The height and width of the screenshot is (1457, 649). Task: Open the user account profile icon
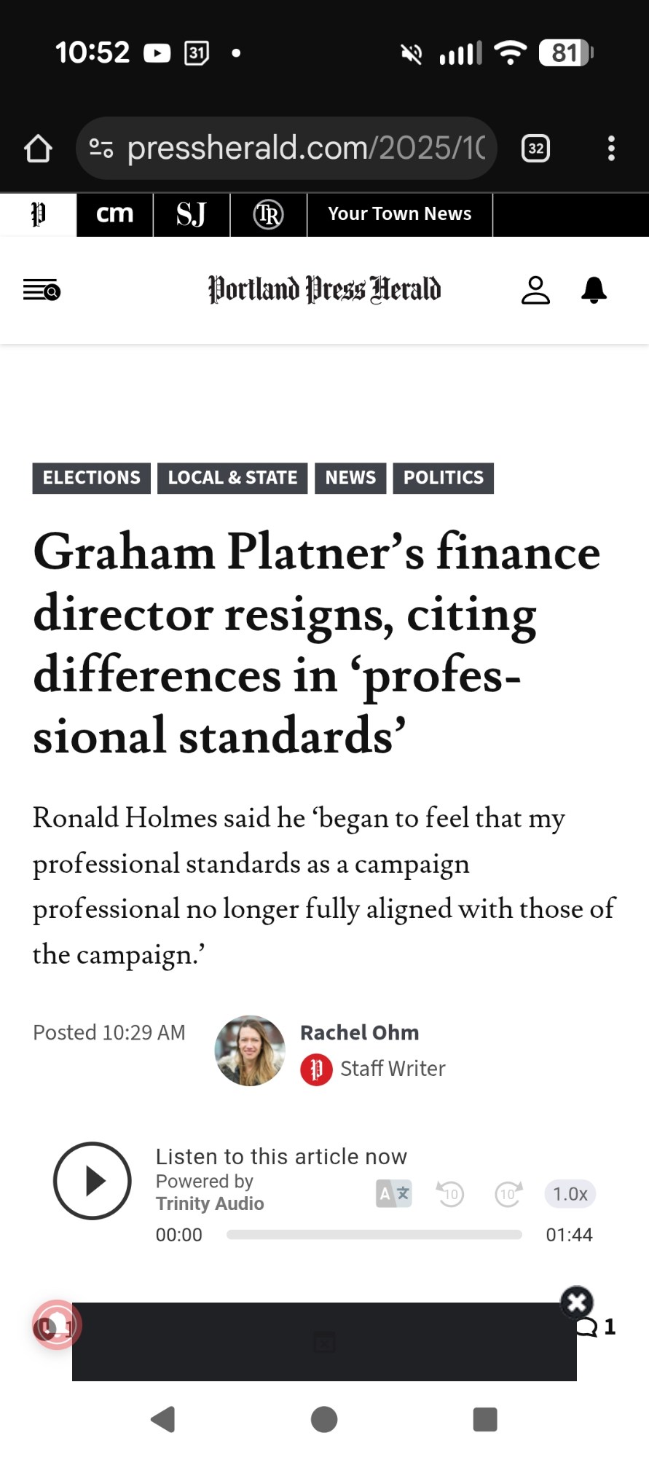tap(535, 290)
